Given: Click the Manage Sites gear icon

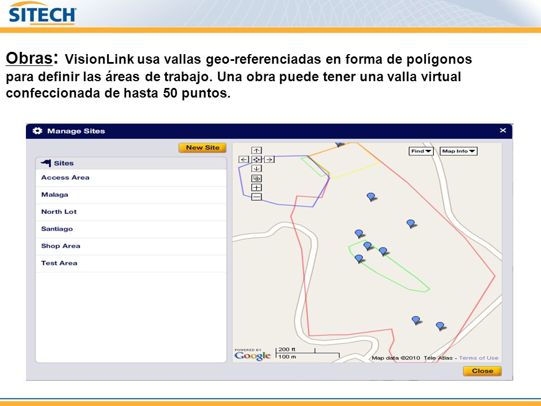Looking at the screenshot, I should [37, 131].
